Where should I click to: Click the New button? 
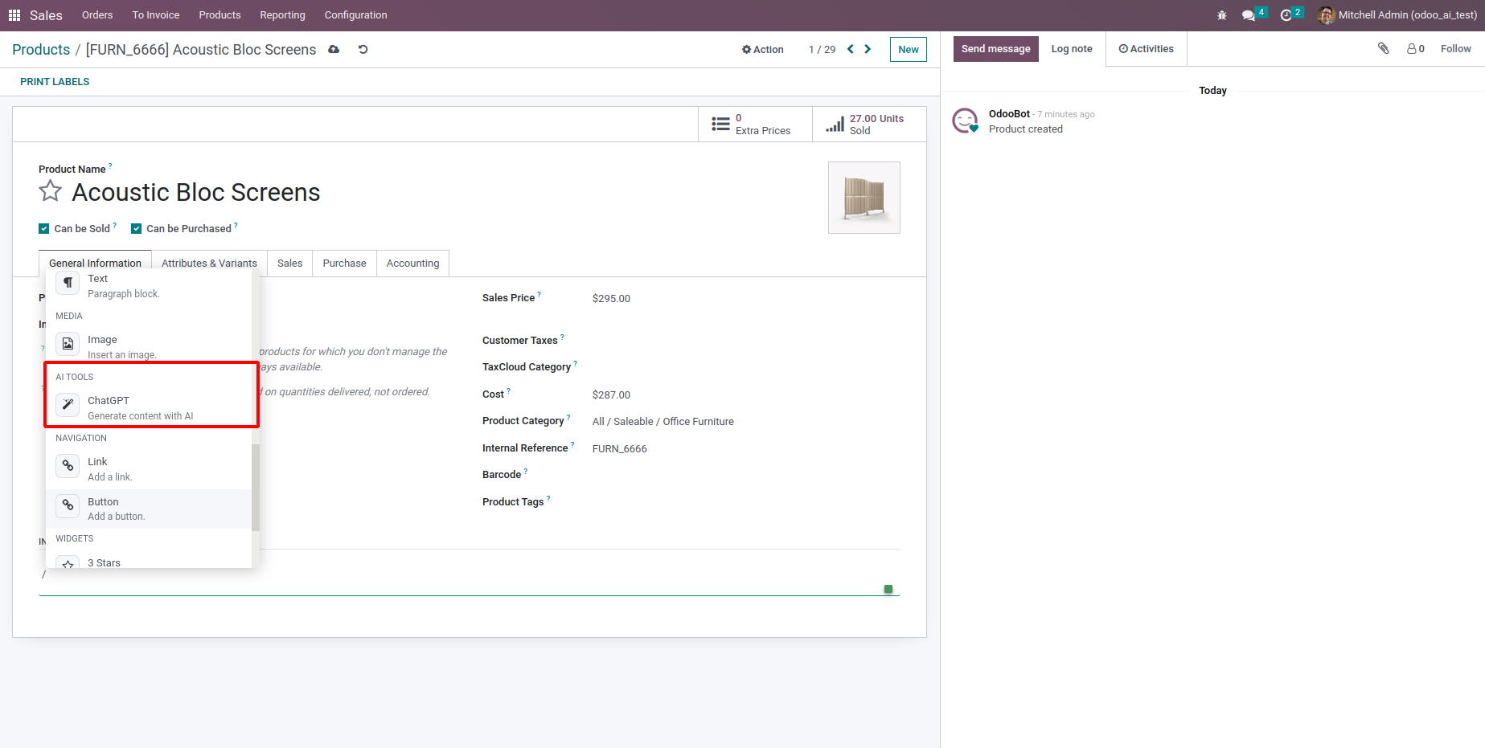909,49
